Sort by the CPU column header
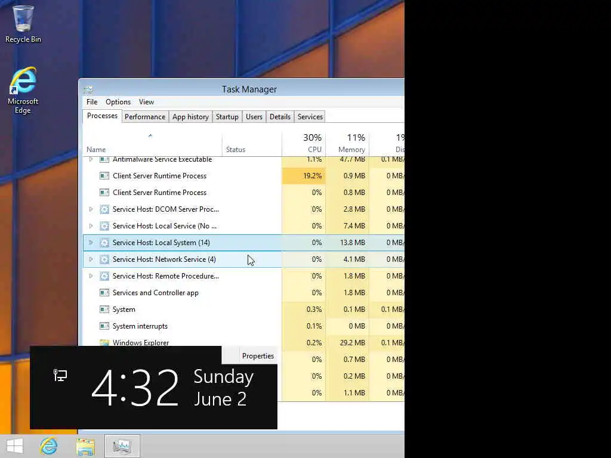 304,144
